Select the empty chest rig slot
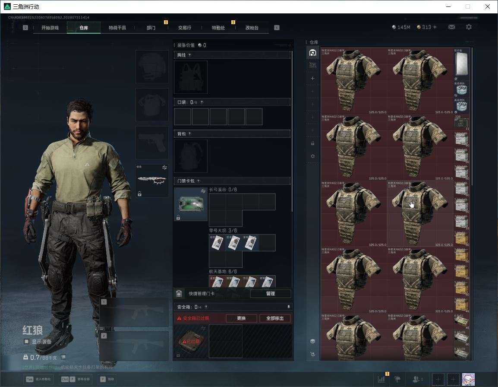The image size is (498, 387). click(x=191, y=77)
